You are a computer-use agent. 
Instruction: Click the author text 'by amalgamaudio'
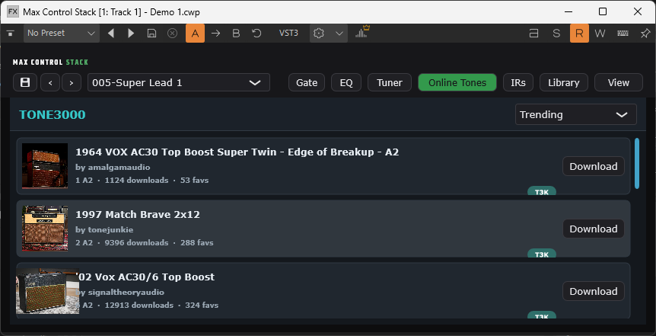point(113,167)
